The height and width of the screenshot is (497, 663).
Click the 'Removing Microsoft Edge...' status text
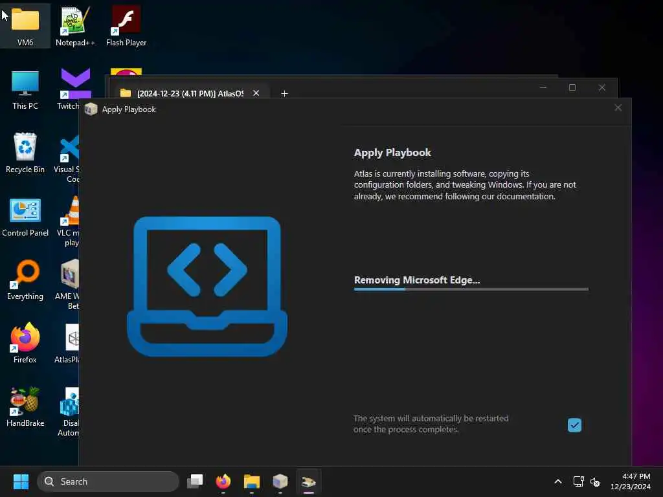417,280
